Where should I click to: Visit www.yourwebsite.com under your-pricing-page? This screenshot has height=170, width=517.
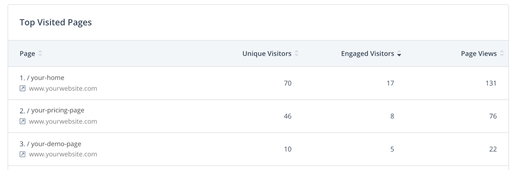[x=63, y=121]
